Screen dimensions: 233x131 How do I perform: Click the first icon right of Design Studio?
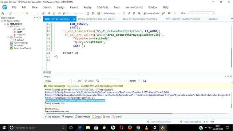[x=88, y=13]
